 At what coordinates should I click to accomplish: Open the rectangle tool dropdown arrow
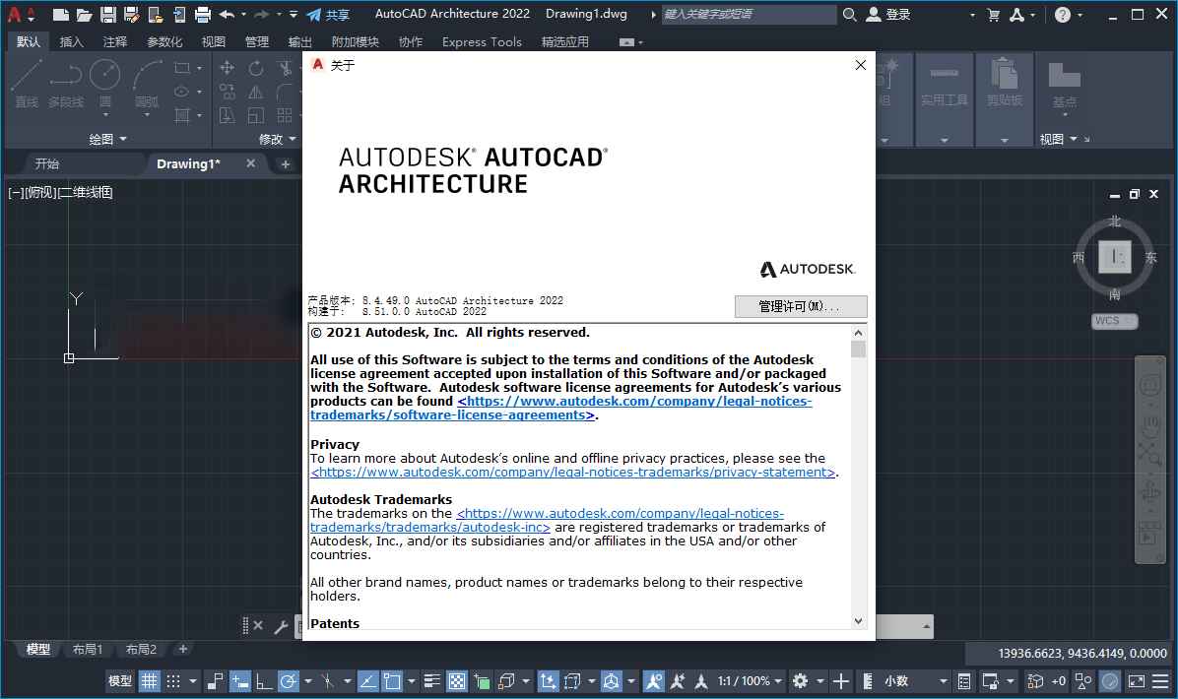199,68
